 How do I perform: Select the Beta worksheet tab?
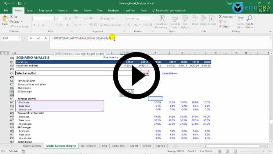[x=105, y=146]
